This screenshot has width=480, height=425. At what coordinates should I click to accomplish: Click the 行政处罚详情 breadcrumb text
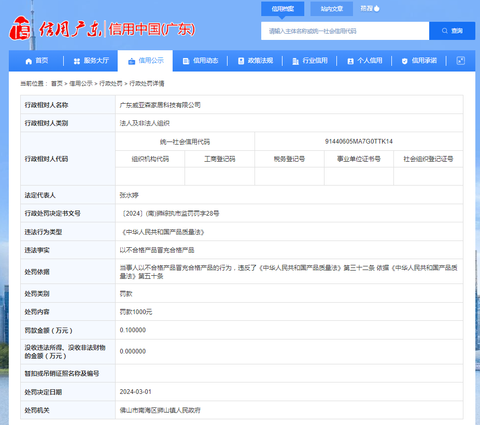147,83
